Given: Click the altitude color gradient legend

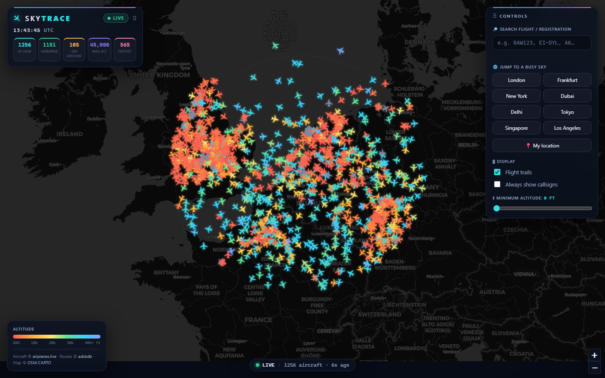Looking at the screenshot, I should coord(57,336).
